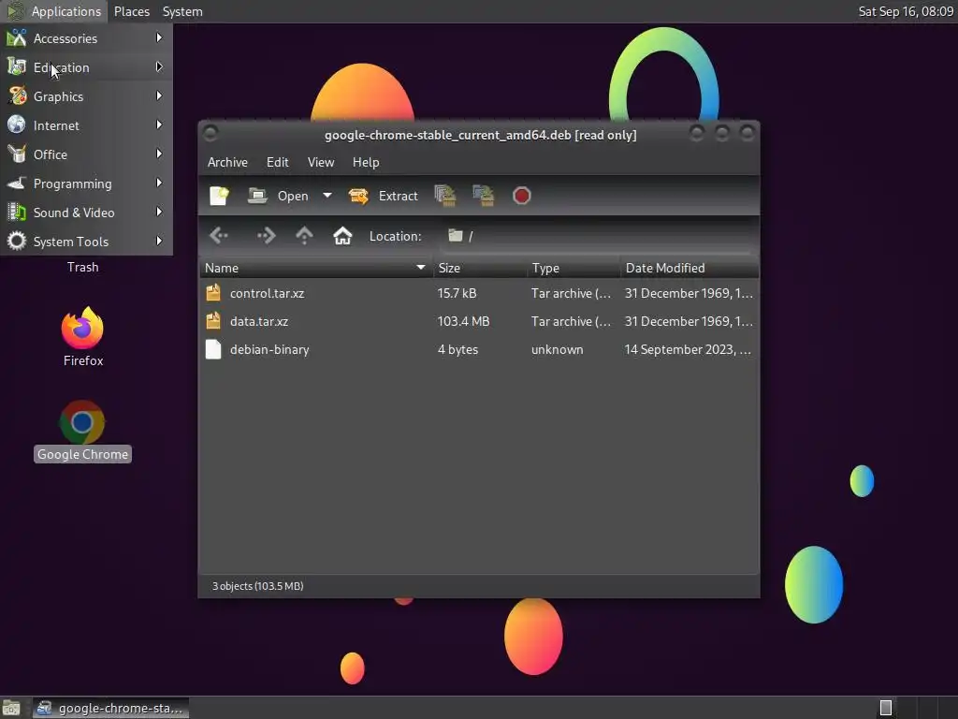
Task: Click the 14 September 2023 date cell
Action: (x=688, y=349)
